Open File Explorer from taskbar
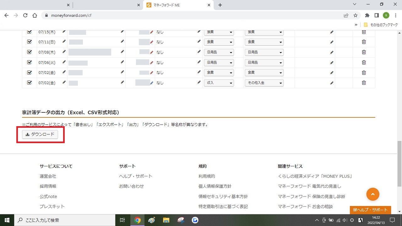The width and height of the screenshot is (402, 226). (x=166, y=220)
